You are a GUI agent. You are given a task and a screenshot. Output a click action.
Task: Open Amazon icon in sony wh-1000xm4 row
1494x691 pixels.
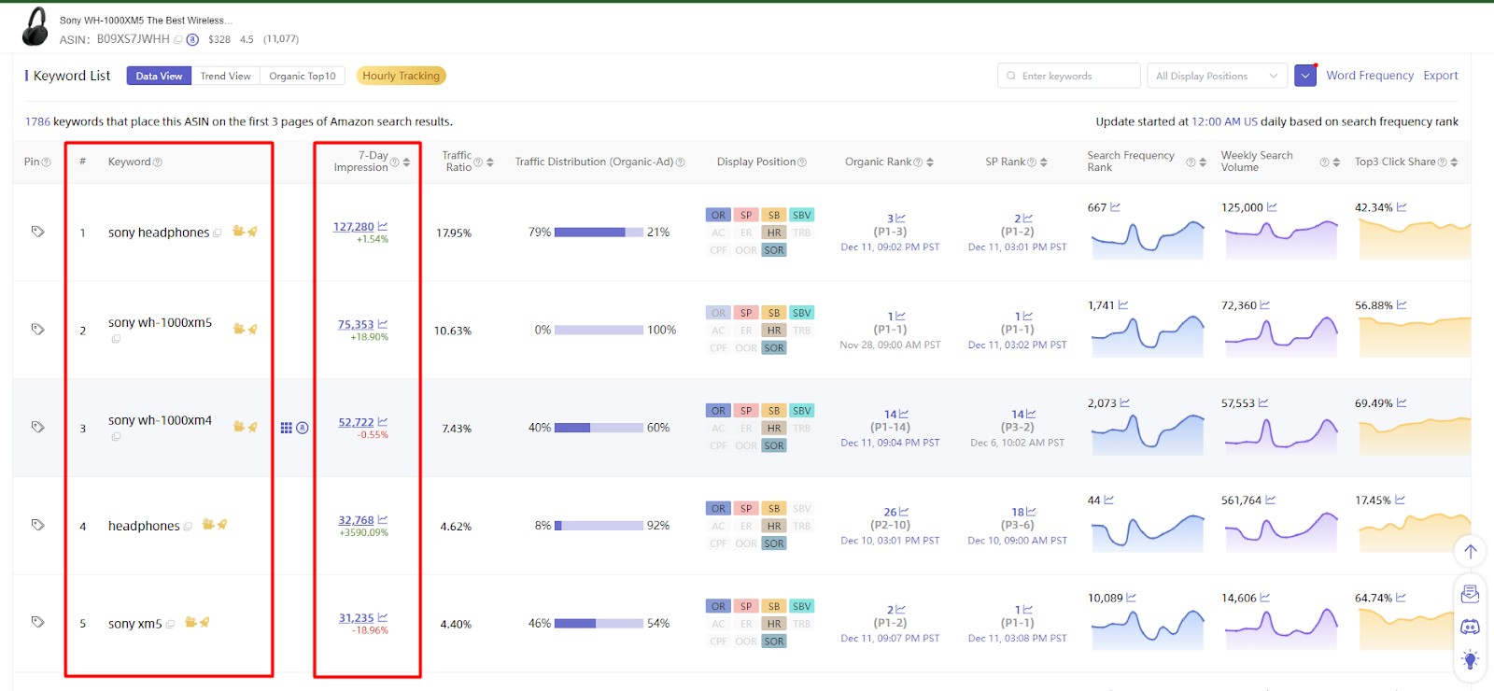pyautogui.click(x=303, y=428)
